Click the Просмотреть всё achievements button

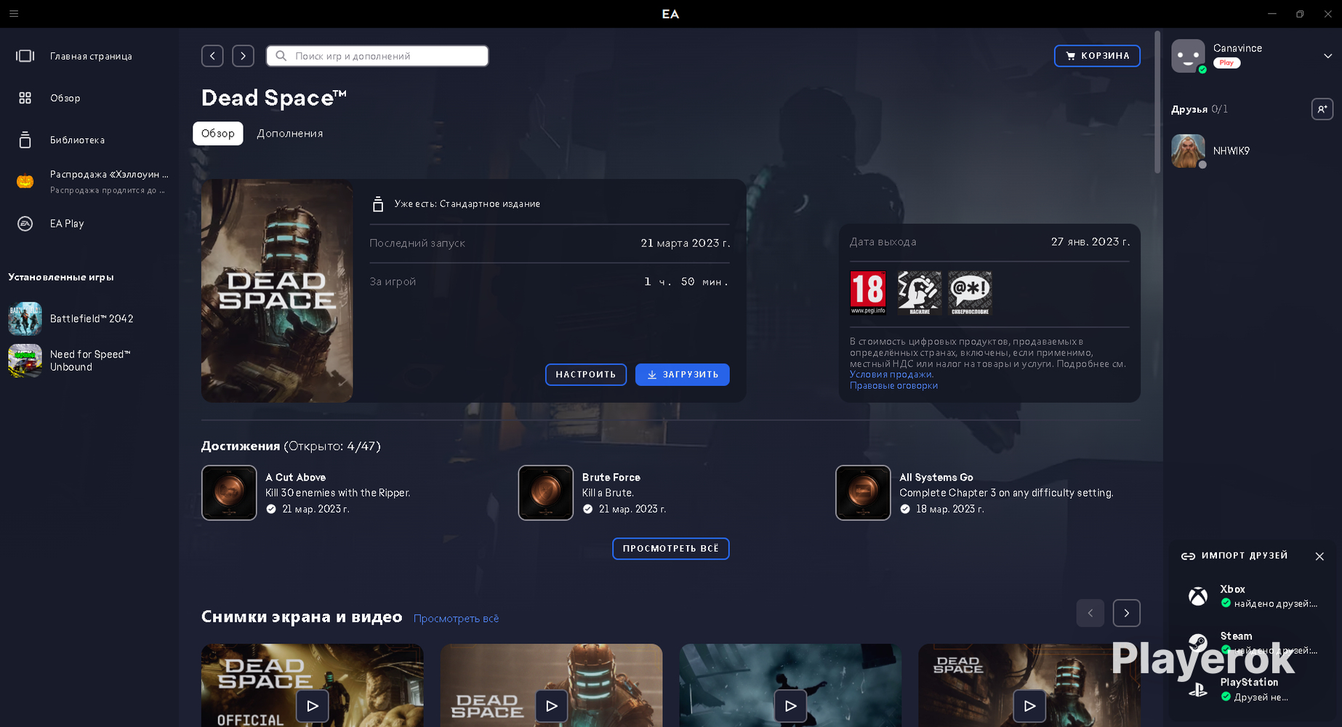click(x=671, y=549)
